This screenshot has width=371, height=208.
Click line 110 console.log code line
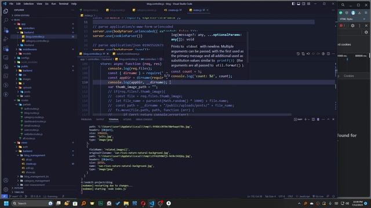pyautogui.click(x=137, y=82)
